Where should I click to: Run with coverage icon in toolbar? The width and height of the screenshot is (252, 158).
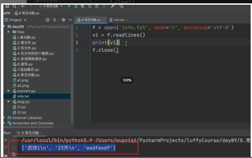[83, 6]
